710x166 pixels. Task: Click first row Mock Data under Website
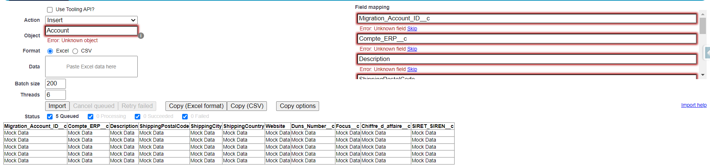(x=278, y=133)
